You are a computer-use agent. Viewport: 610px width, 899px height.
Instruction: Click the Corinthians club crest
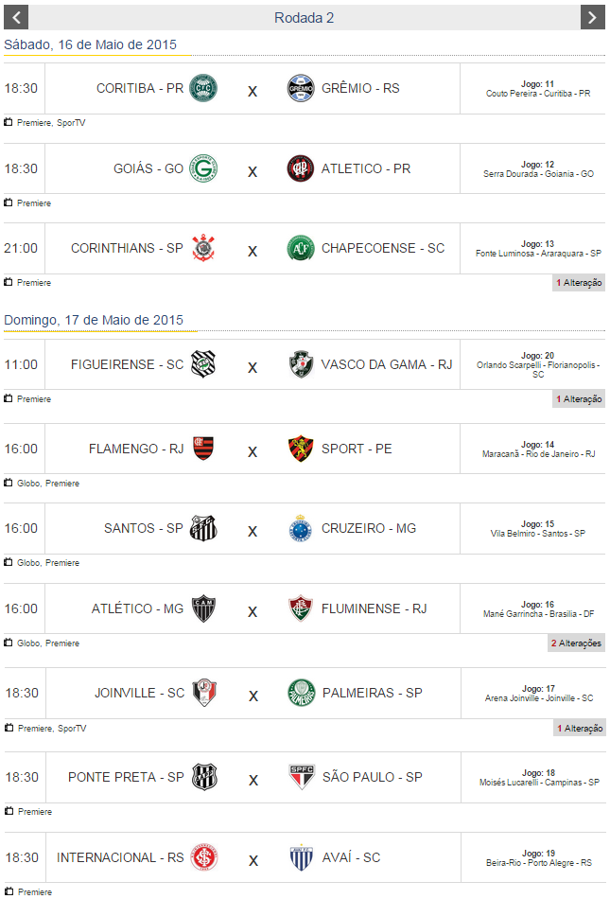point(203,248)
